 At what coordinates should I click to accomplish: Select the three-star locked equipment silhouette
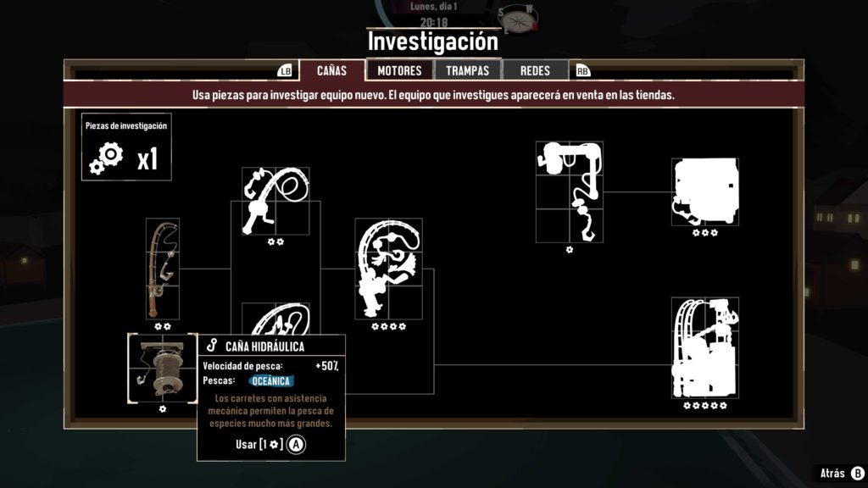point(705,192)
